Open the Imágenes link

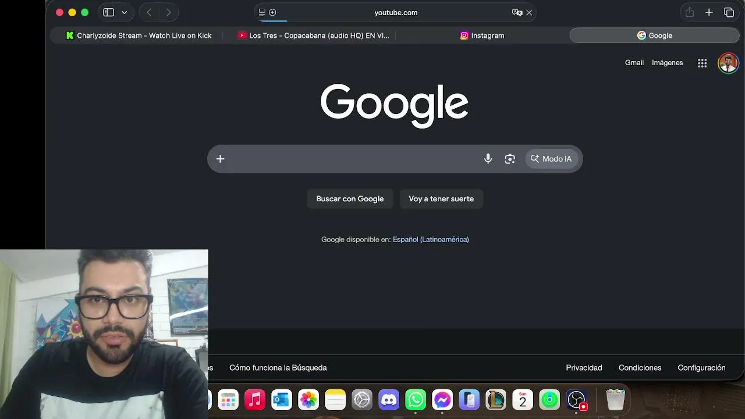pyautogui.click(x=667, y=63)
